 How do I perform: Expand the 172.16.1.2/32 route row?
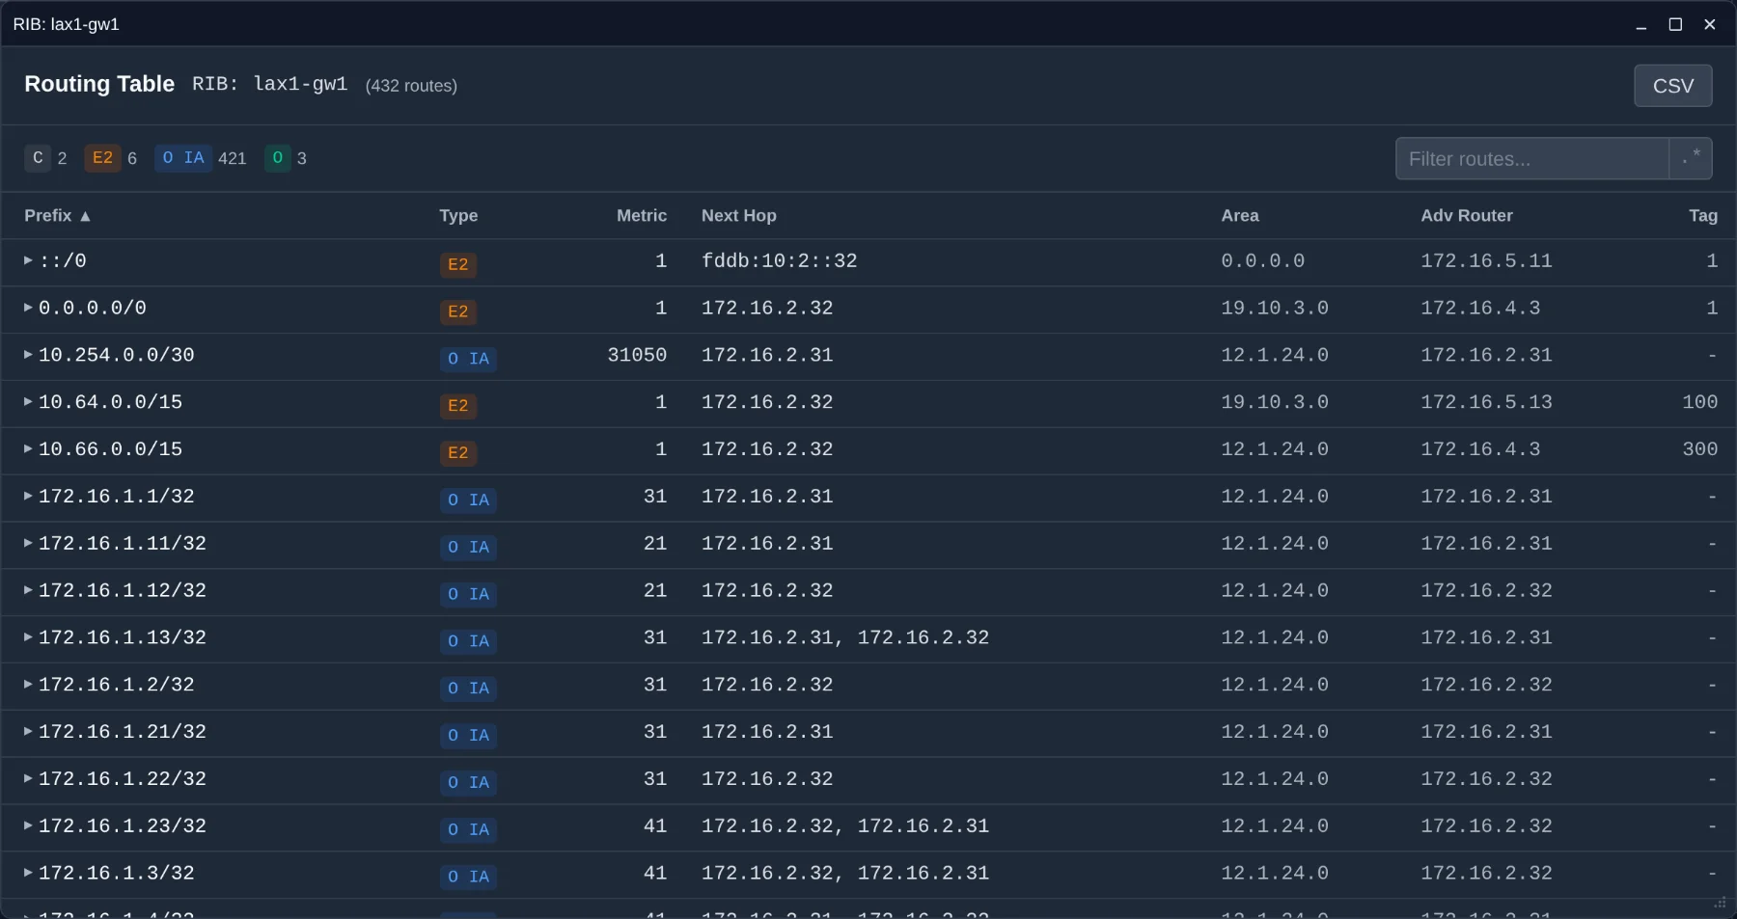click(28, 685)
